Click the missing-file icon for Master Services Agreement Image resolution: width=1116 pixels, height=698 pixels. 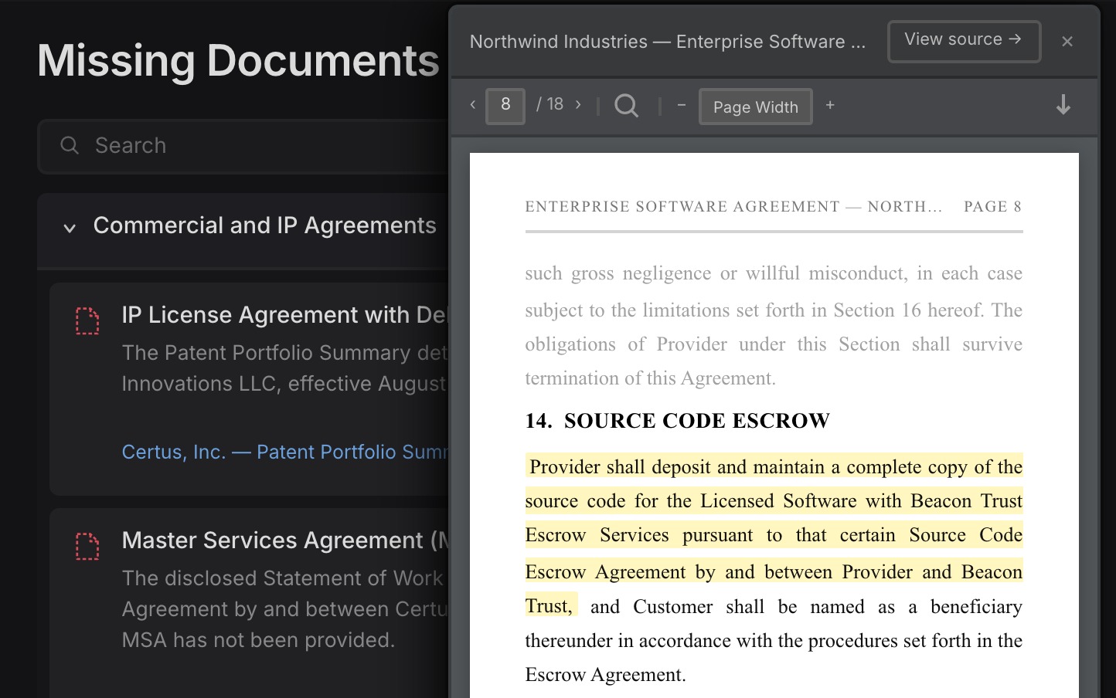click(x=87, y=547)
